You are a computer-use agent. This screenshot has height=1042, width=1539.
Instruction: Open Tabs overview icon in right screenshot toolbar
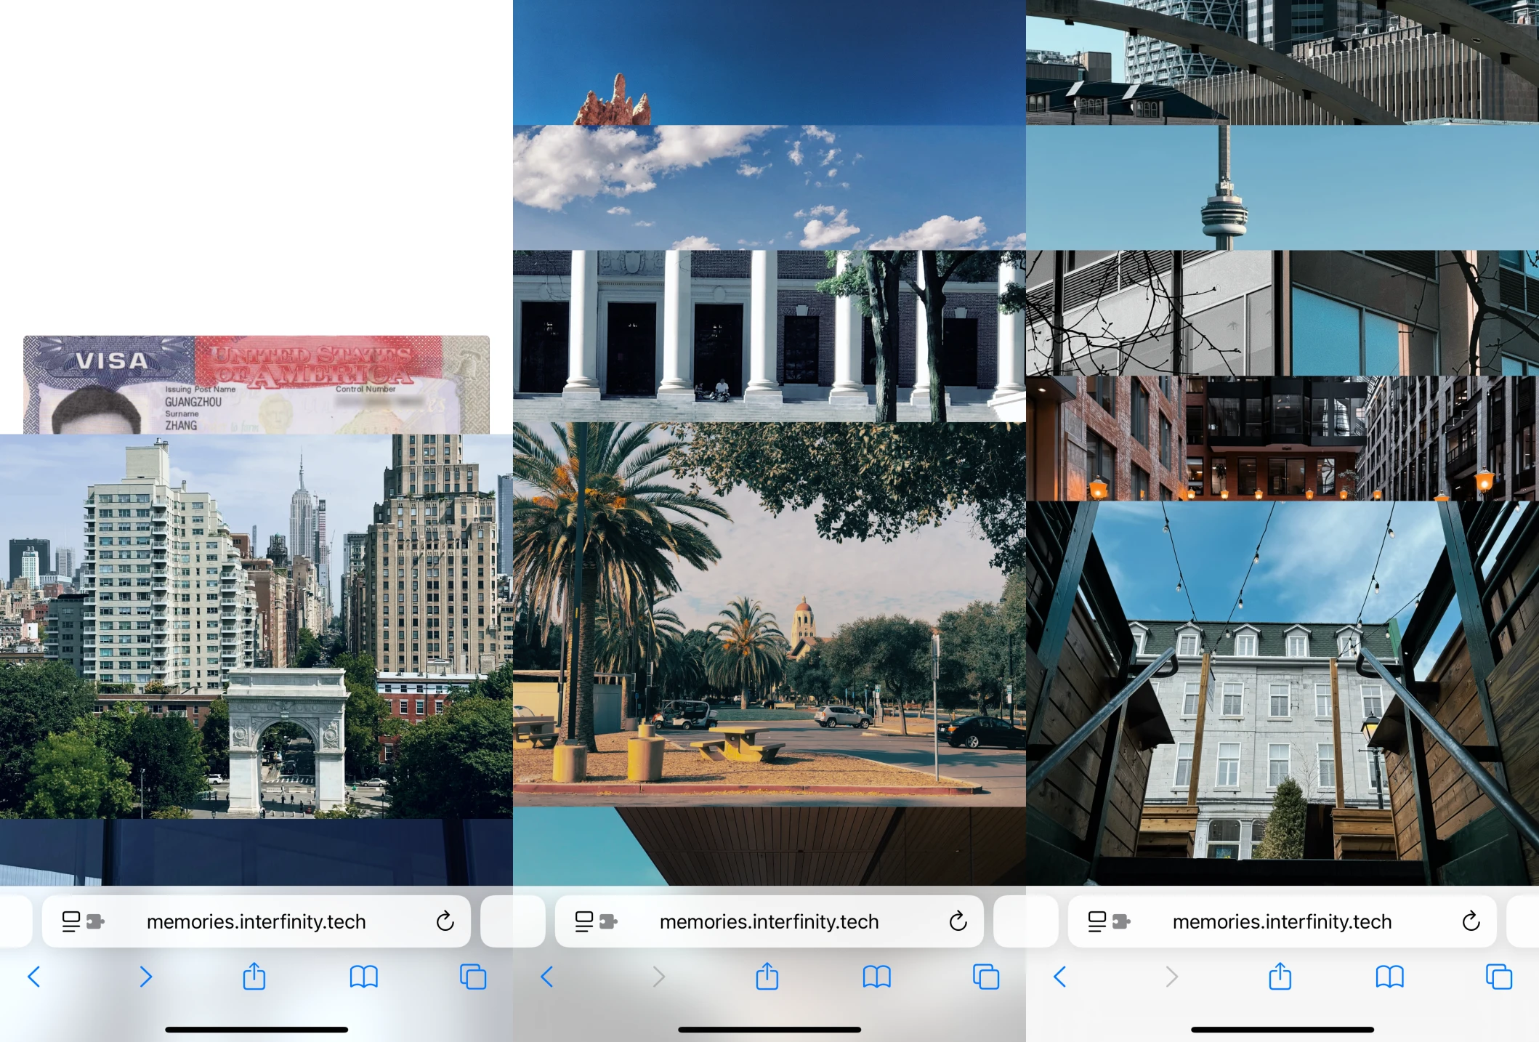tap(1498, 977)
